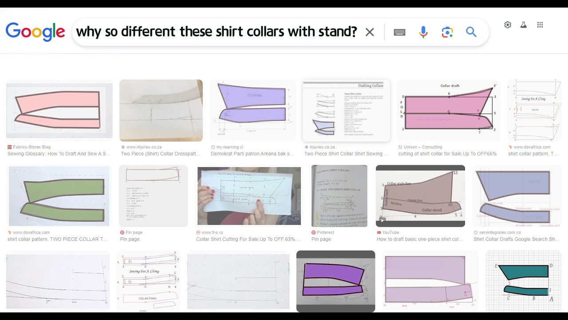Viewport: 568px width, 320px height.
Task: Click the www.tt-s.ru source label
Action: pyautogui.click(x=213, y=232)
